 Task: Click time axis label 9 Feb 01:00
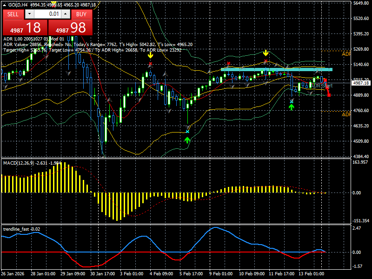(x=221, y=274)
